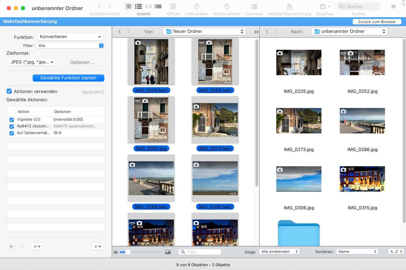Toggle the 16:9 aspect ratio action checkbox
Screen dimensions: 406x270
coord(12,133)
